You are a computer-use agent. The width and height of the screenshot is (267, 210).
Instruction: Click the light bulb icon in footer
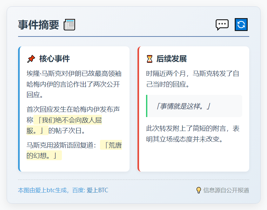(198, 190)
